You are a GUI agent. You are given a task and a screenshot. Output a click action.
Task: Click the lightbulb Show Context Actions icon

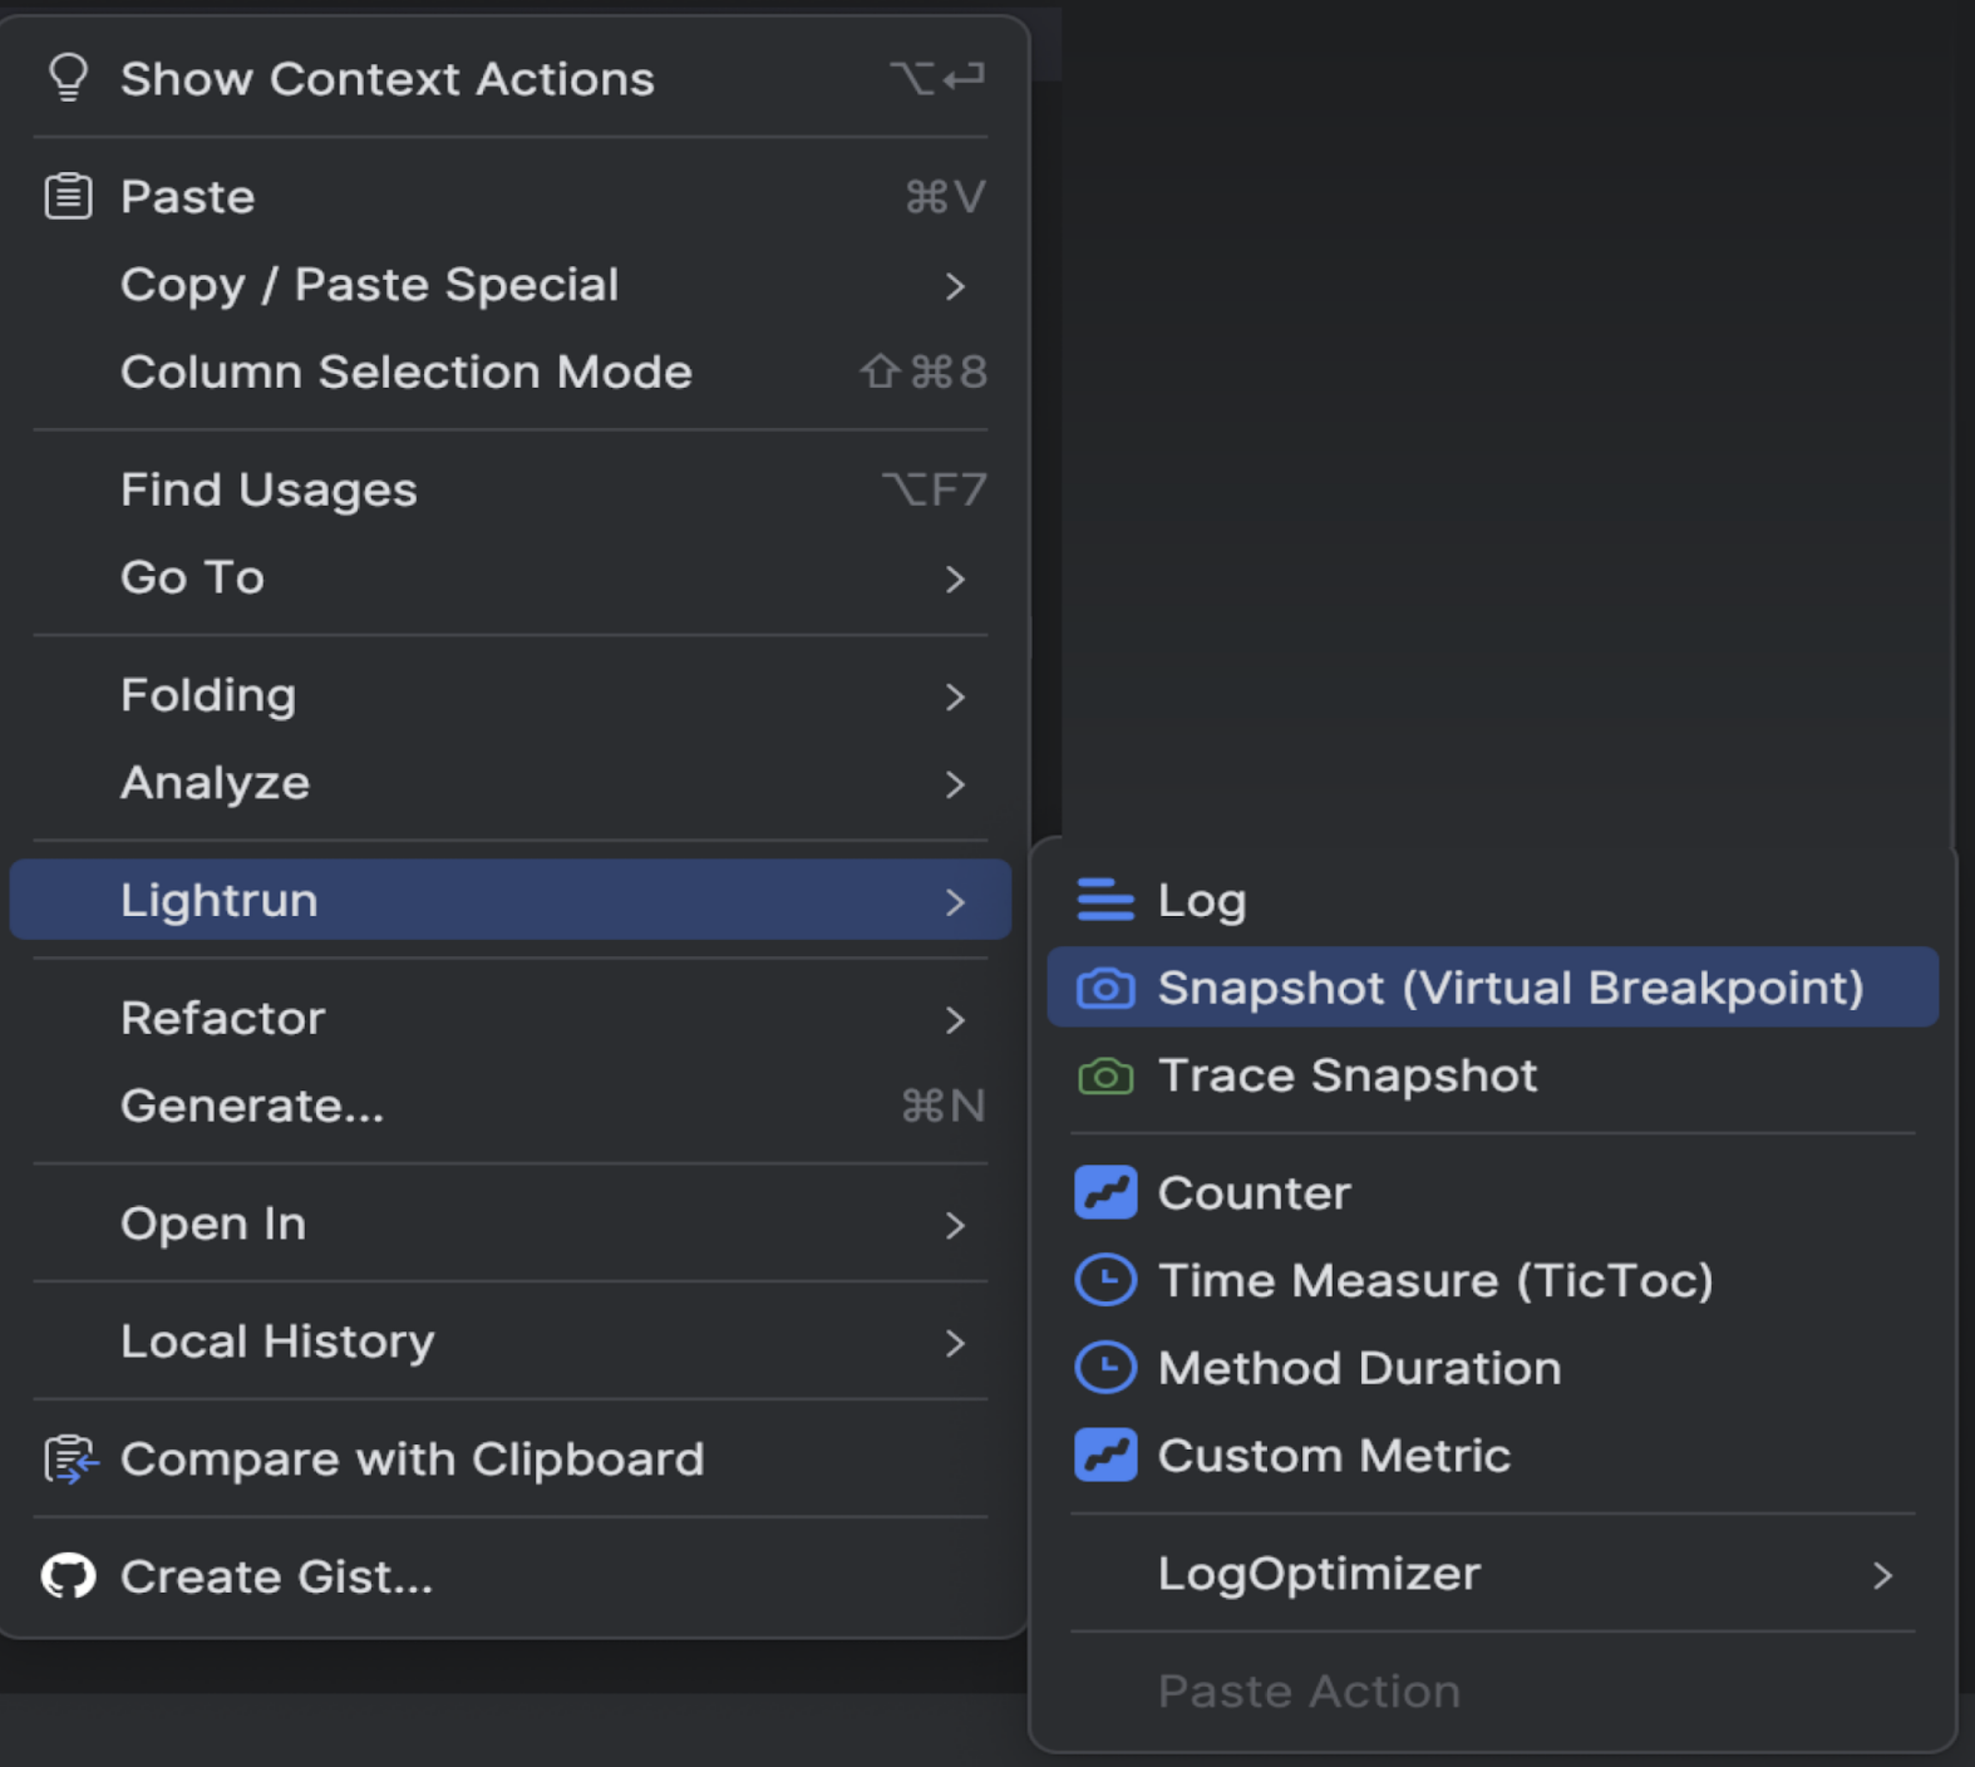pos(68,78)
